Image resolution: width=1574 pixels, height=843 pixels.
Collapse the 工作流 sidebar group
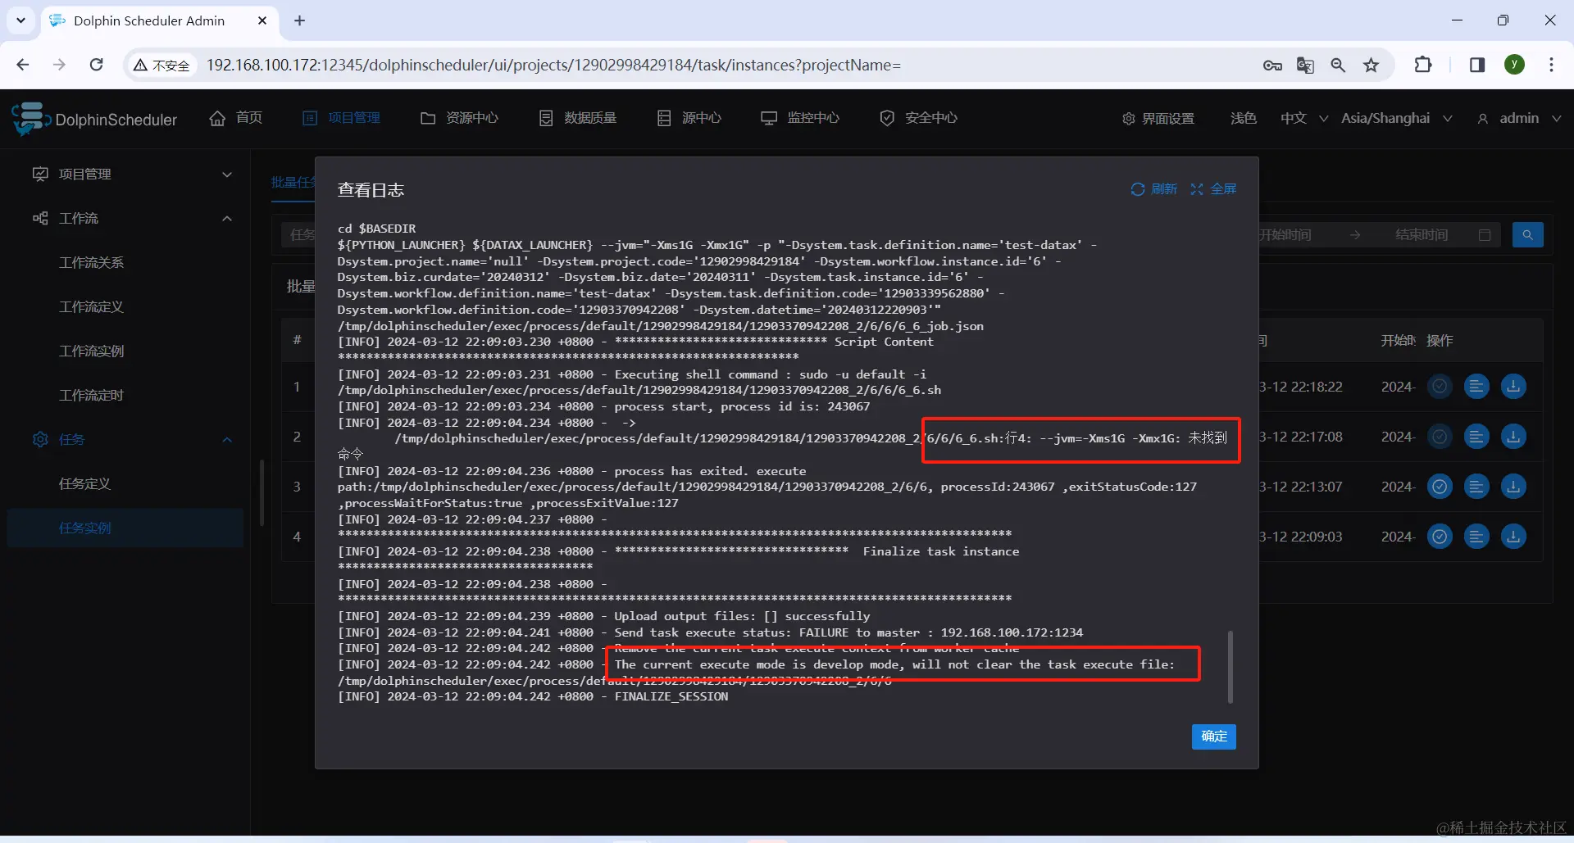pos(132,218)
